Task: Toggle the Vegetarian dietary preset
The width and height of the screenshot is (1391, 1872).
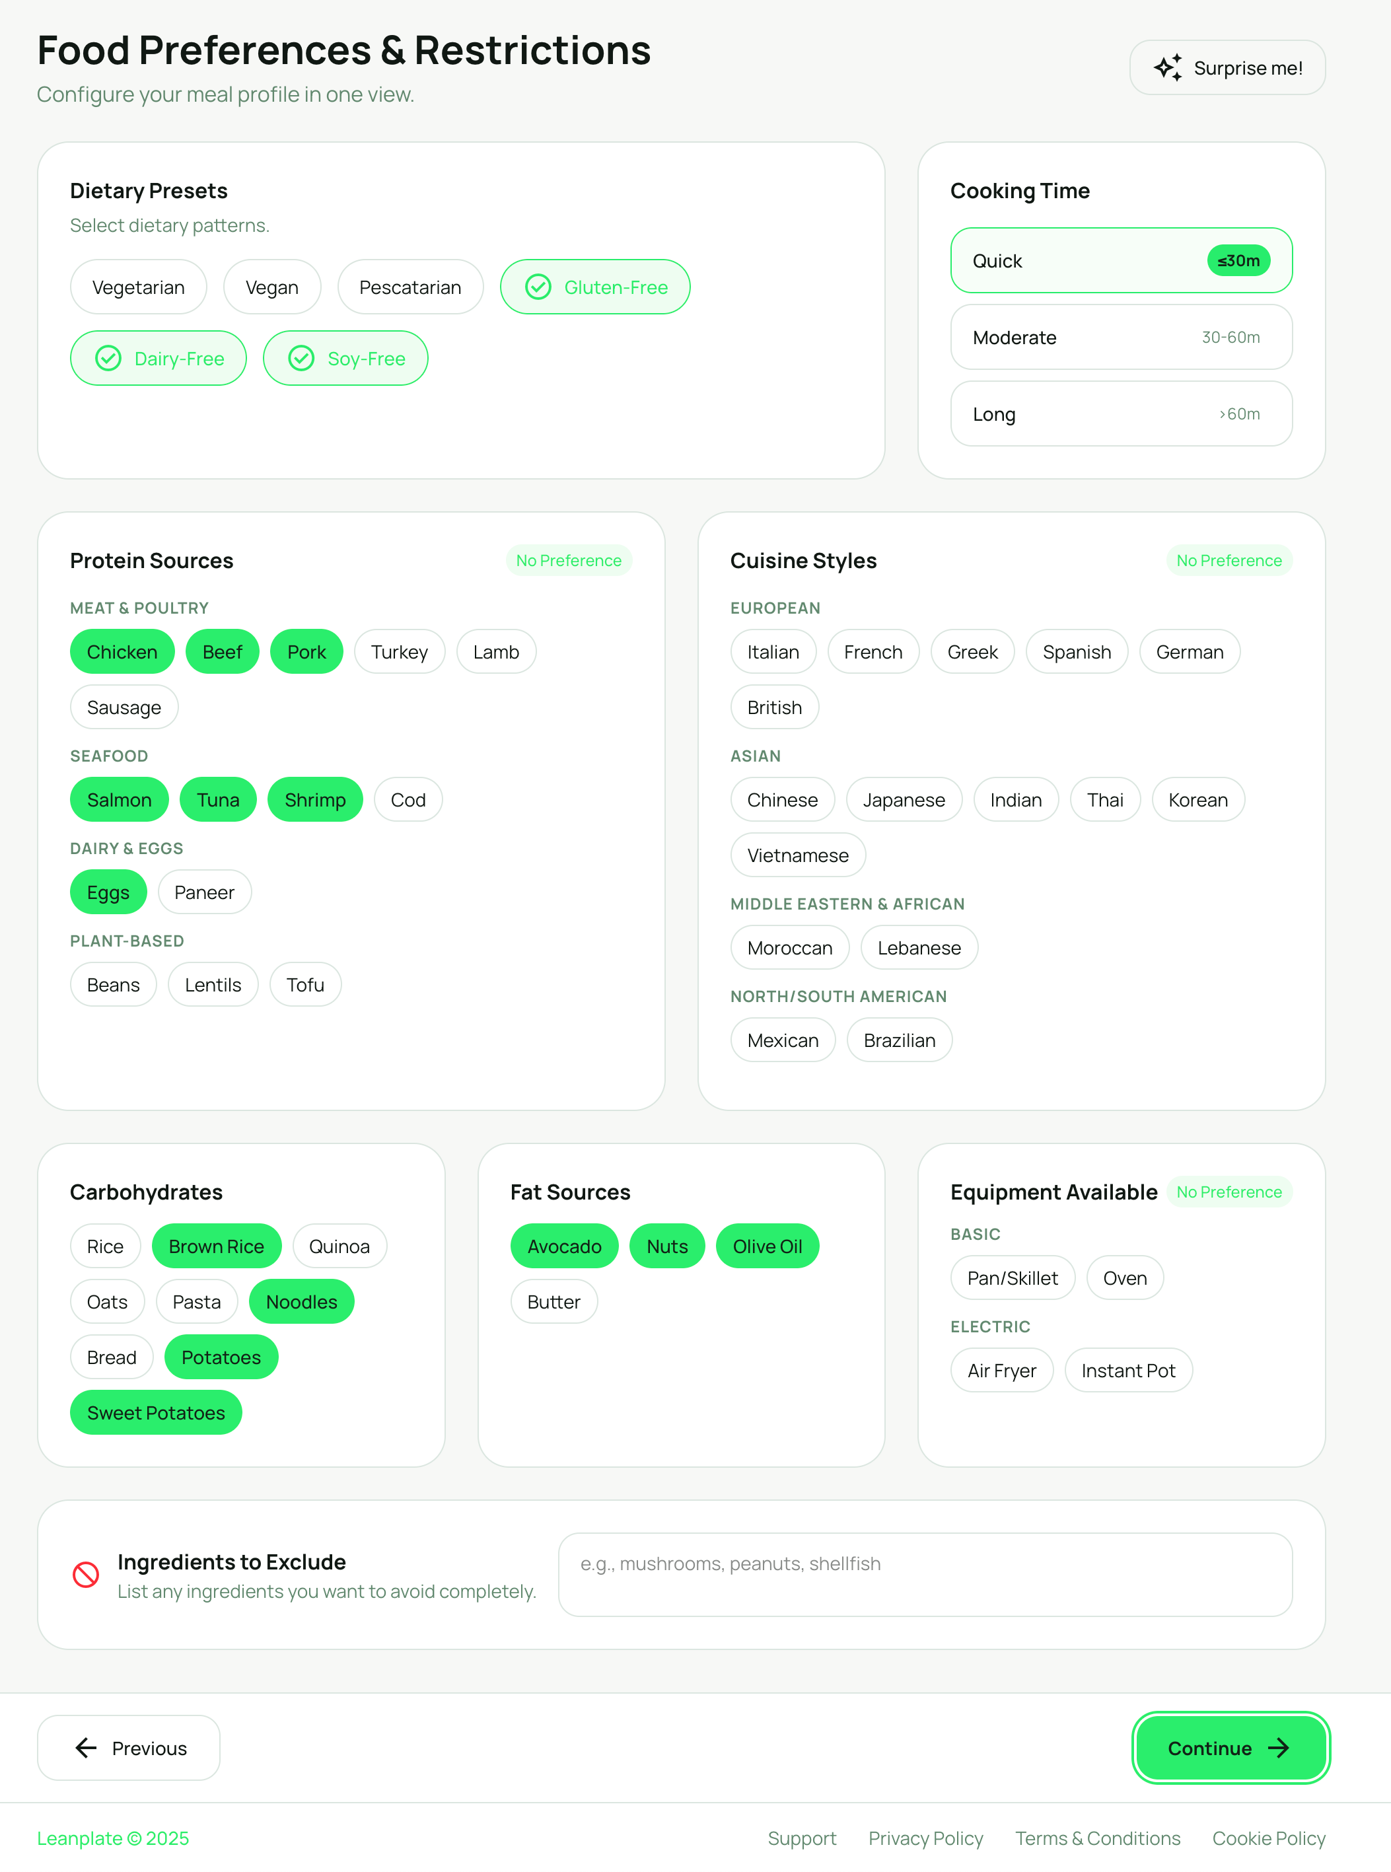Action: 138,287
